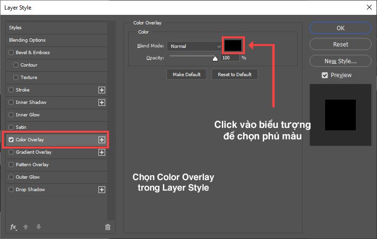The height and width of the screenshot is (239, 377).
Task: Select the Pattern Overlay row label
Action: point(32,165)
